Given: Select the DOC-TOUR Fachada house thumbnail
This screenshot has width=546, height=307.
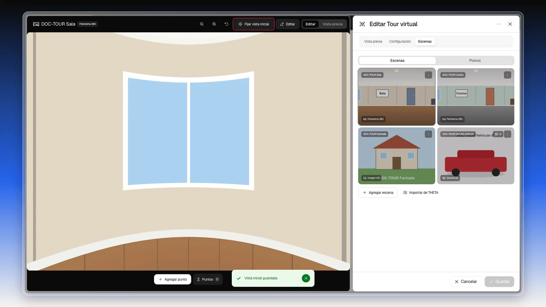Looking at the screenshot, I should click(396, 156).
